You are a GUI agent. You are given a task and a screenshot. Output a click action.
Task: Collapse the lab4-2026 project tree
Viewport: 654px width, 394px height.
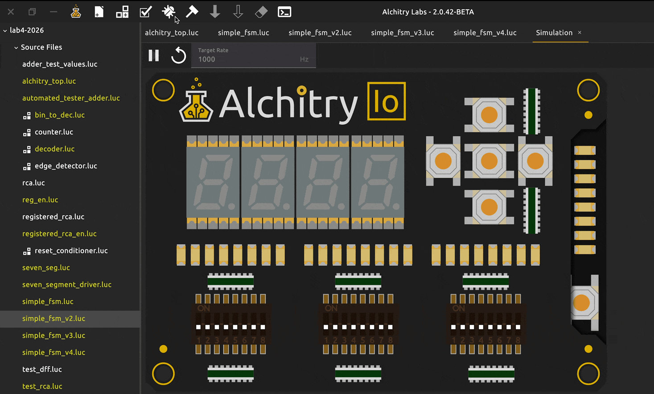tap(5, 30)
